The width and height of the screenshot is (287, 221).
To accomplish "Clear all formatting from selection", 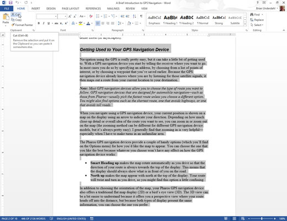I will 91,17.
